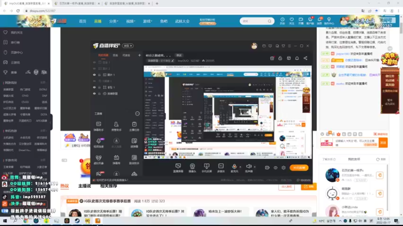The image size is (403, 226).
Task: Open 主播任务 tool in 直播伴侣 toolbox
Action: pos(134,127)
